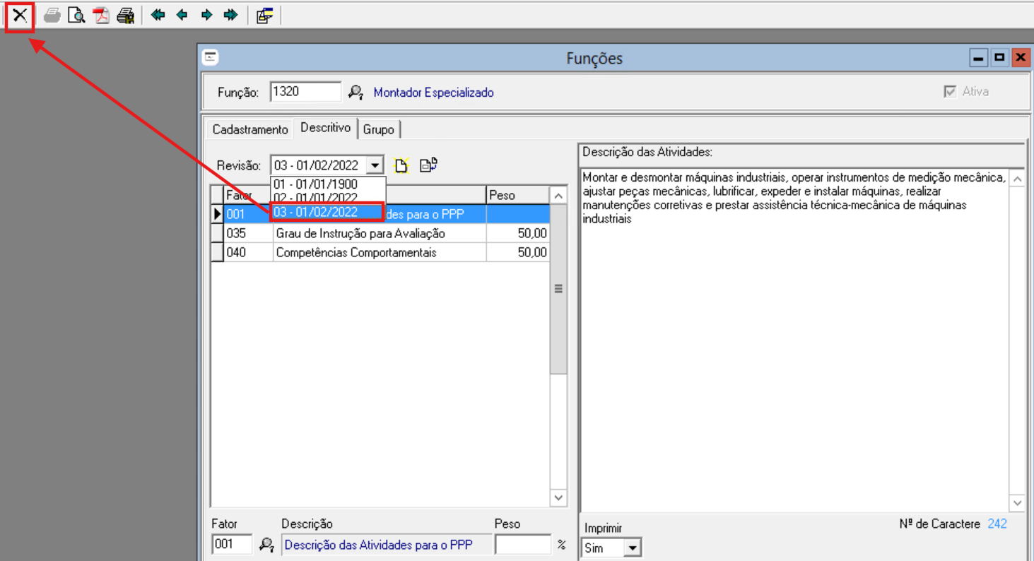
Task: Click the copy revision icon beside Revisão
Action: click(x=428, y=165)
